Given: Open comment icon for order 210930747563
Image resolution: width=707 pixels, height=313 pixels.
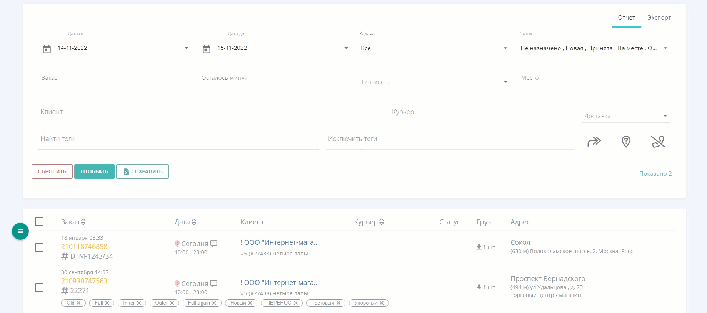Looking at the screenshot, I should (x=214, y=283).
